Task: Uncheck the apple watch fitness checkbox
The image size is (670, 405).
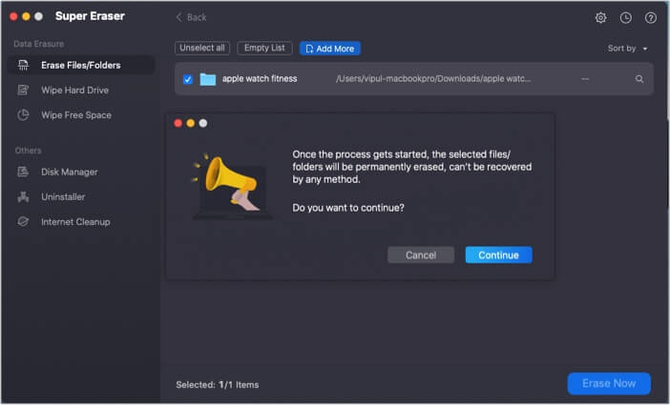Action: [188, 79]
